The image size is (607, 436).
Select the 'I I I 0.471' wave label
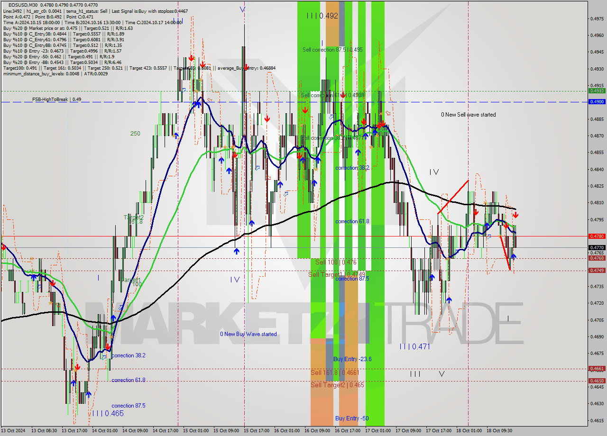pyautogui.click(x=414, y=347)
